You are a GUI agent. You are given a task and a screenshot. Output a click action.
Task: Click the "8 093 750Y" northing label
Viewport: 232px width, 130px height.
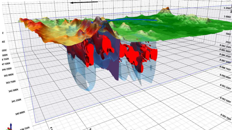click(x=226, y=117)
